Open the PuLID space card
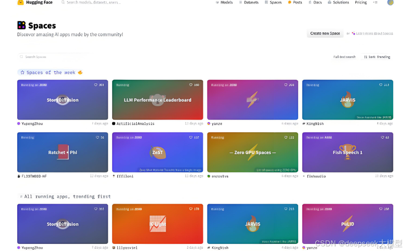Image resolution: width=404 pixels, height=251 pixels. point(348,224)
